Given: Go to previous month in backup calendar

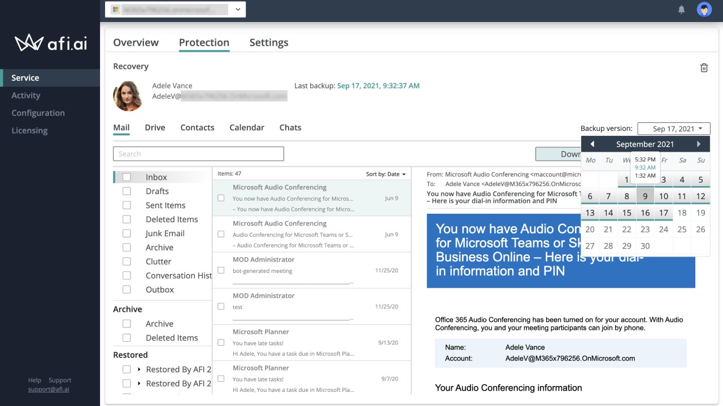Looking at the screenshot, I should [592, 144].
